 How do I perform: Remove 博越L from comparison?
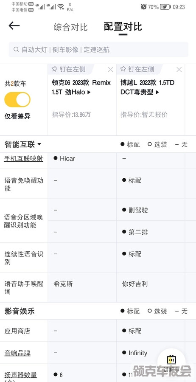click(179, 70)
